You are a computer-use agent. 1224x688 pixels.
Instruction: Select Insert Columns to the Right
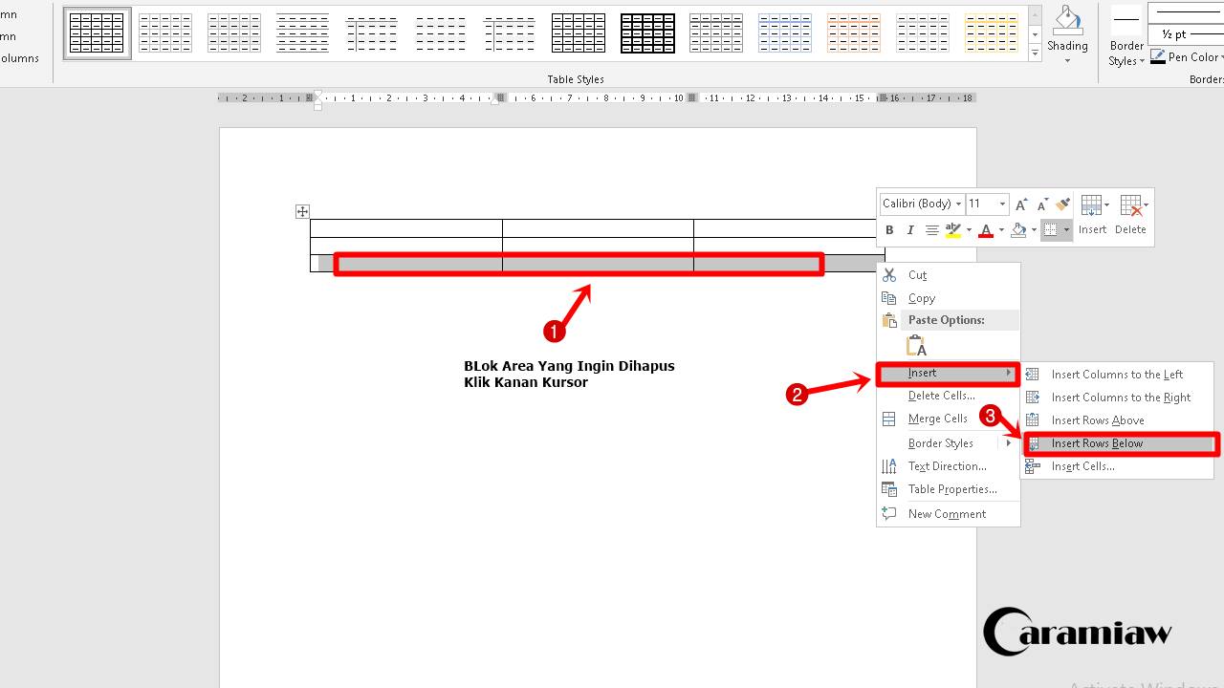1117,398
